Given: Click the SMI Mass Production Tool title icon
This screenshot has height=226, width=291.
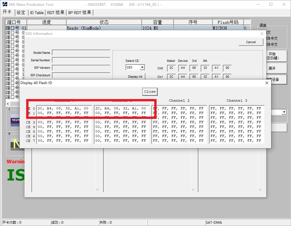Looking at the screenshot, I should tap(5, 5).
